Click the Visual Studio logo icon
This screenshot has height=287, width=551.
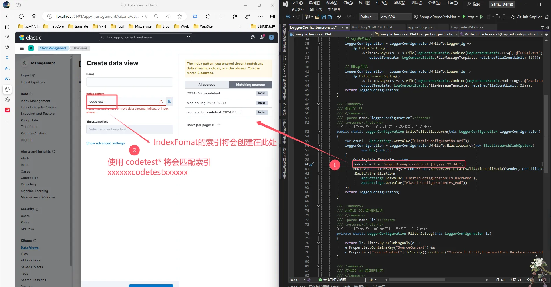[x=286, y=4]
